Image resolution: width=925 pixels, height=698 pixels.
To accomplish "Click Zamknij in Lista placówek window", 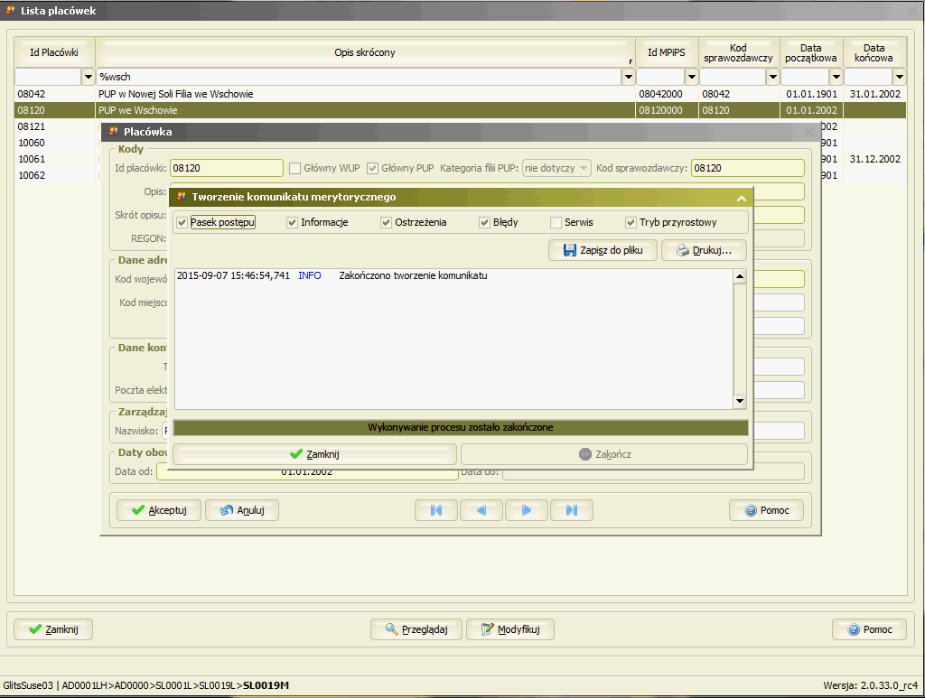I will coord(53,629).
